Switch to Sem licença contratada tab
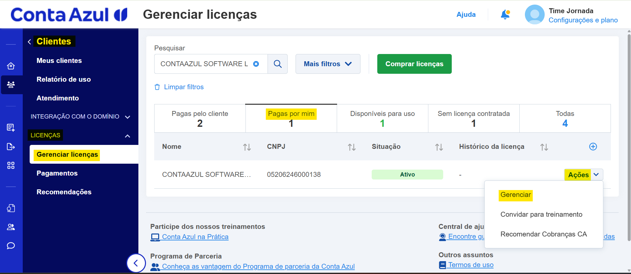This screenshot has width=631, height=274. pos(474,119)
